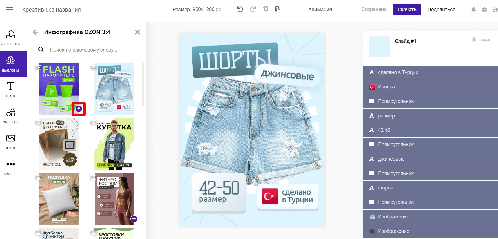Select the Иконка layer row
The height and width of the screenshot is (239, 498).
(x=431, y=87)
